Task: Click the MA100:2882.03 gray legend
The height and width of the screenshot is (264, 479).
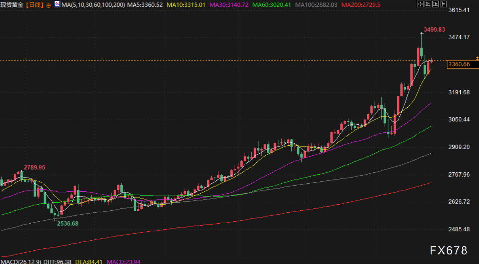Action: [317, 5]
